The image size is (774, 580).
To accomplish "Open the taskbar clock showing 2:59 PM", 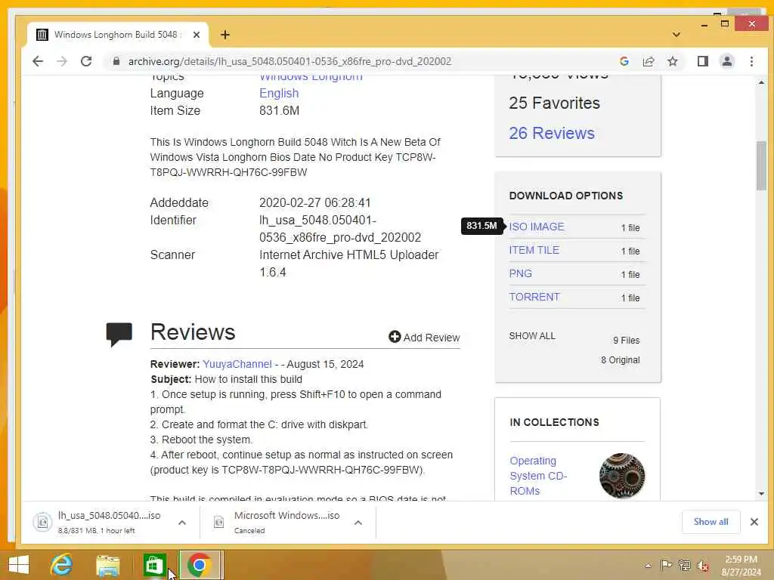I will [x=741, y=566].
